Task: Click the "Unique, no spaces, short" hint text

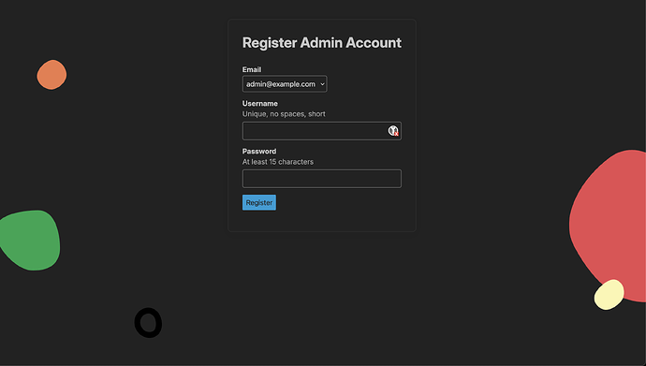Action: pos(284,114)
